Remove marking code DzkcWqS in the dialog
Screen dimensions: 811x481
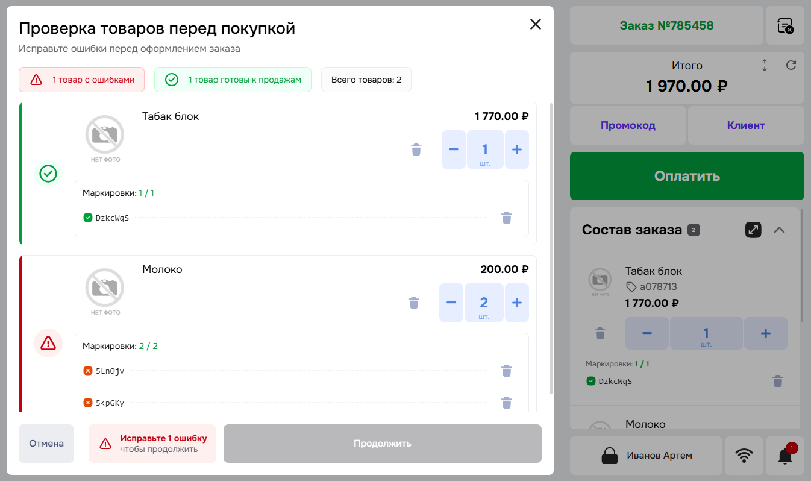[x=507, y=218]
